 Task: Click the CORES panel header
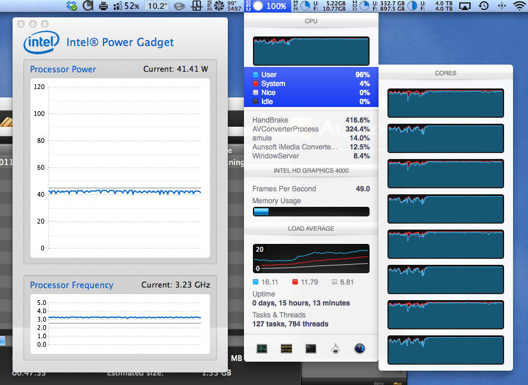tap(445, 73)
